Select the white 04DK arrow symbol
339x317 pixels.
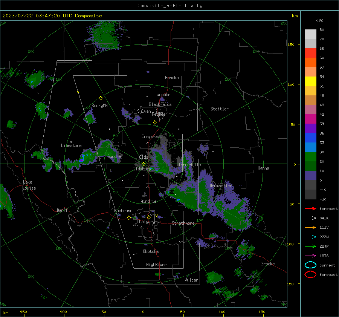pos(310,218)
